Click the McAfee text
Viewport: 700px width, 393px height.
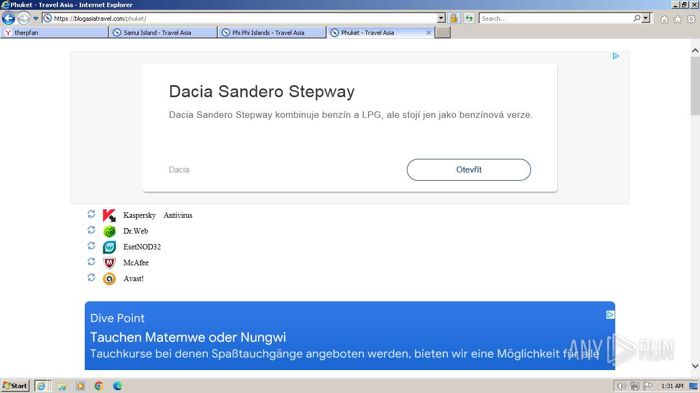point(136,263)
